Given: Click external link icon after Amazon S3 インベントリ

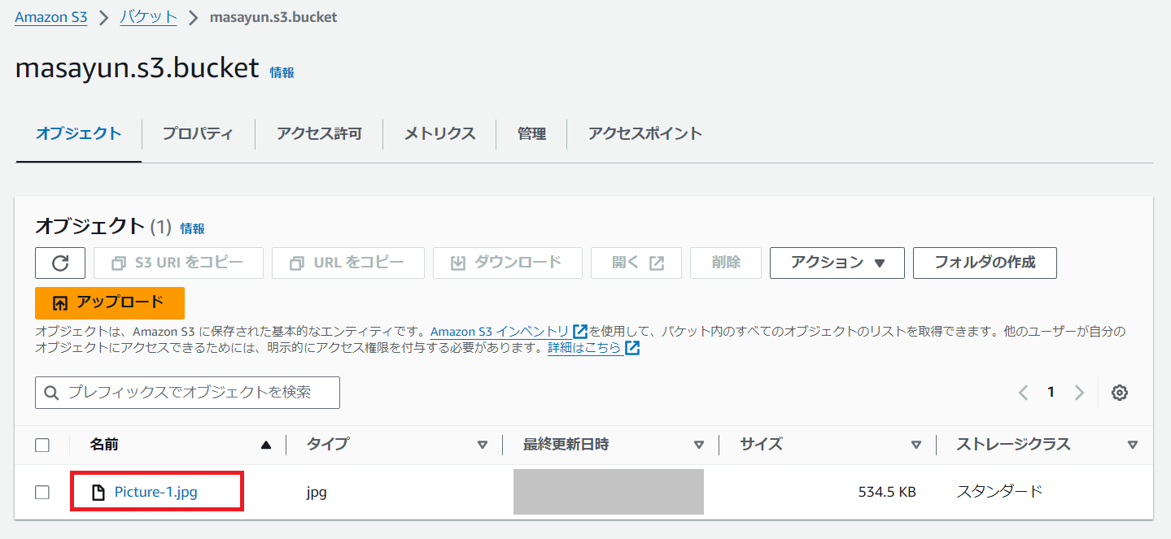Looking at the screenshot, I should pos(580,332).
